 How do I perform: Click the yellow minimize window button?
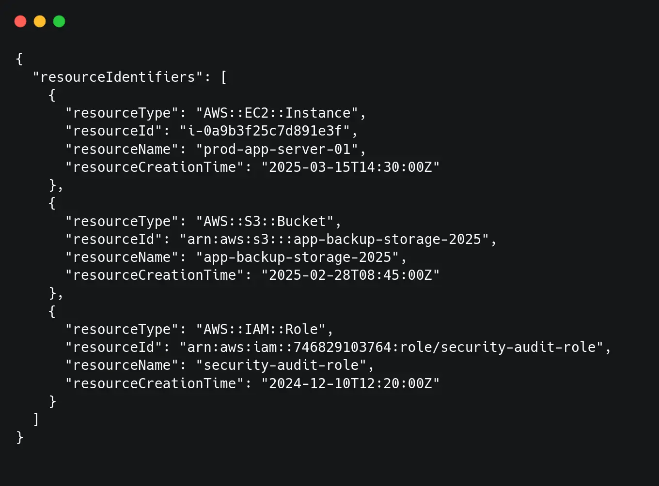tap(40, 21)
